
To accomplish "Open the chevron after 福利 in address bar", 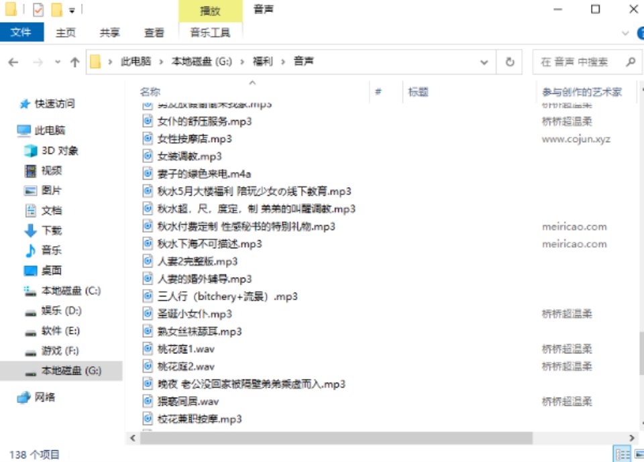I will 282,62.
